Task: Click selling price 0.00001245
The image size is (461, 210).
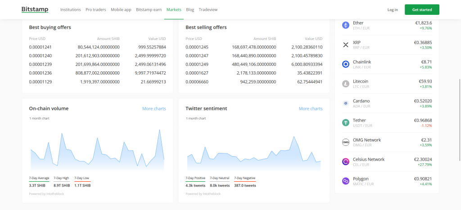Action: click(197, 47)
